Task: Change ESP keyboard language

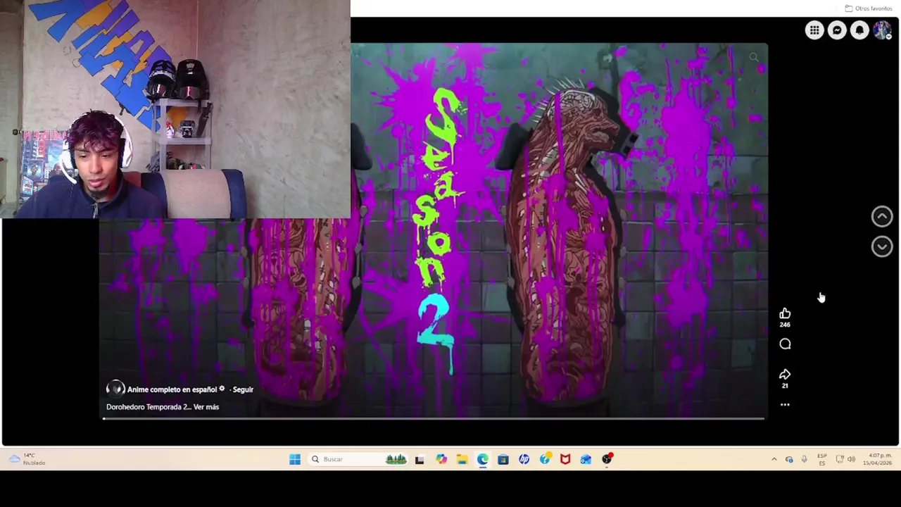Action: pyautogui.click(x=821, y=459)
